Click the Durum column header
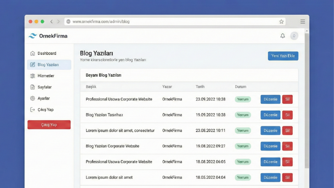This screenshot has width=334, height=188. tap(240, 87)
